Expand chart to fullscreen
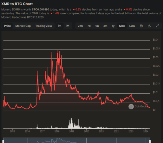163x143 pixels. tap(157, 26)
